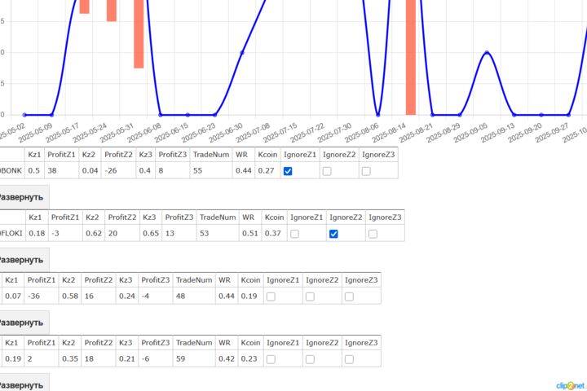Enable IgnoreZ1 checkbox in FLOKI row
The height and width of the screenshot is (391, 587).
coord(294,234)
